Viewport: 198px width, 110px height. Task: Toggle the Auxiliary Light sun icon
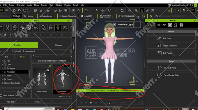coord(114,25)
